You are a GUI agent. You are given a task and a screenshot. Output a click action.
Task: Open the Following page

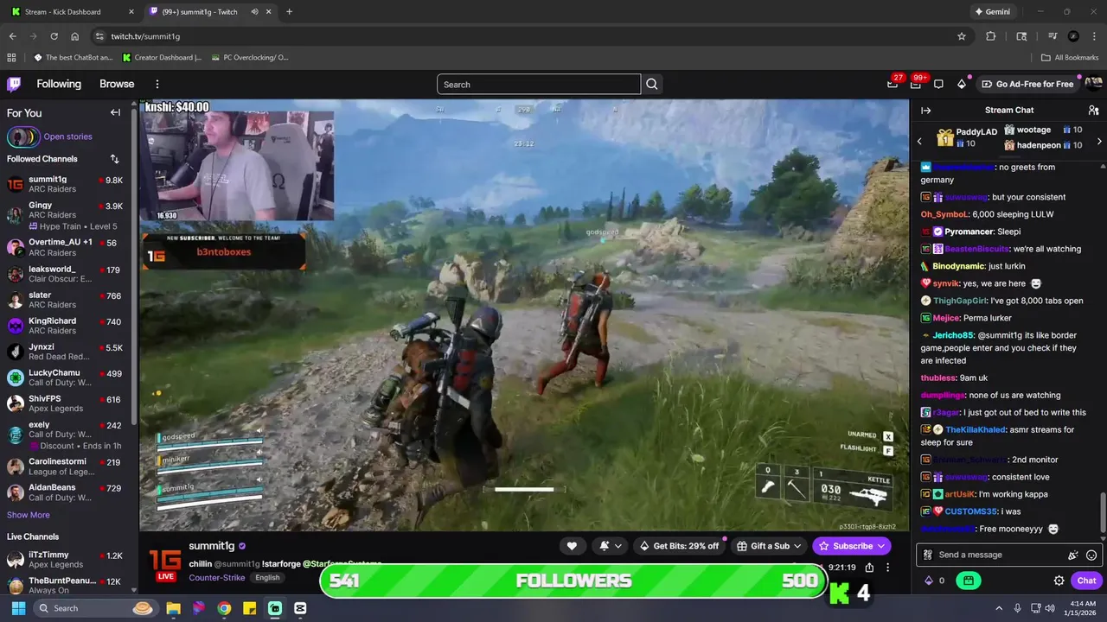pyautogui.click(x=59, y=84)
